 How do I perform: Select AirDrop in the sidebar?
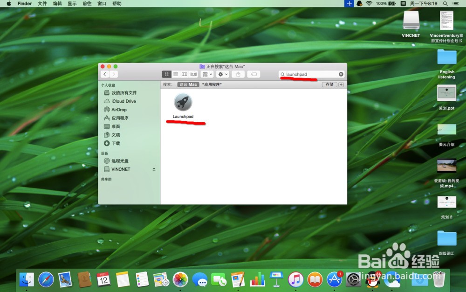(129, 110)
